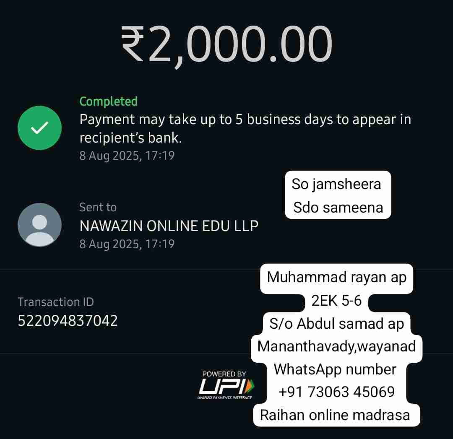Select transaction ID 522094837042
This screenshot has width=453, height=439.
[x=68, y=321]
